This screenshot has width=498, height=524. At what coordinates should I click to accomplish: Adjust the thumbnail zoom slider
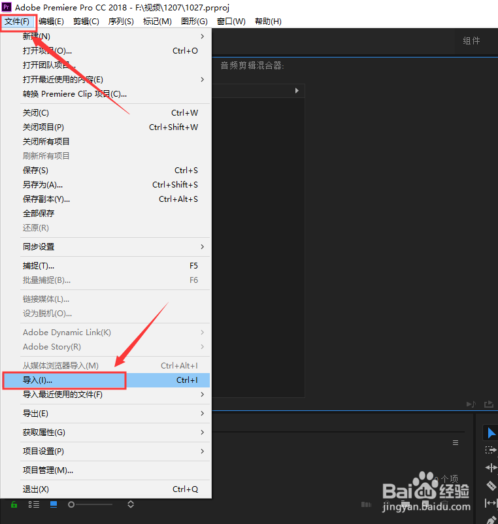(90, 504)
